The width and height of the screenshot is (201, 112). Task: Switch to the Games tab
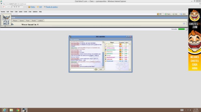pyautogui.click(x=22, y=21)
